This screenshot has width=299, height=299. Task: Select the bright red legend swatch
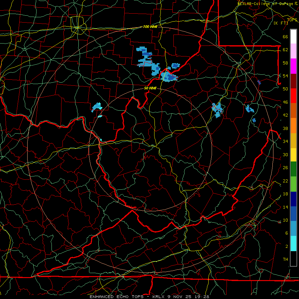pos(293,96)
